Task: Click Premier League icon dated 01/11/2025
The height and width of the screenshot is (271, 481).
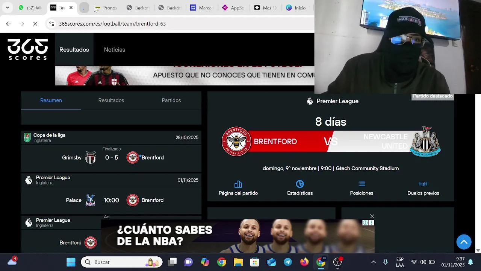Action: click(29, 180)
